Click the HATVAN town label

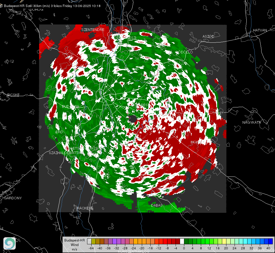pyautogui.click(x=260, y=30)
